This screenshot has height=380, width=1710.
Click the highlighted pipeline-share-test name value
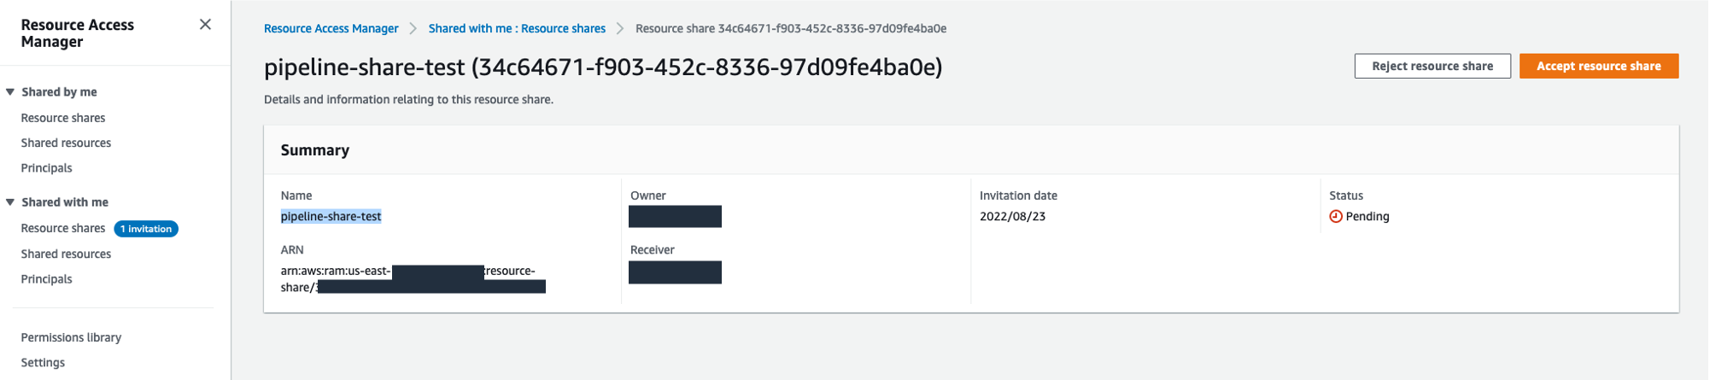[x=331, y=217]
